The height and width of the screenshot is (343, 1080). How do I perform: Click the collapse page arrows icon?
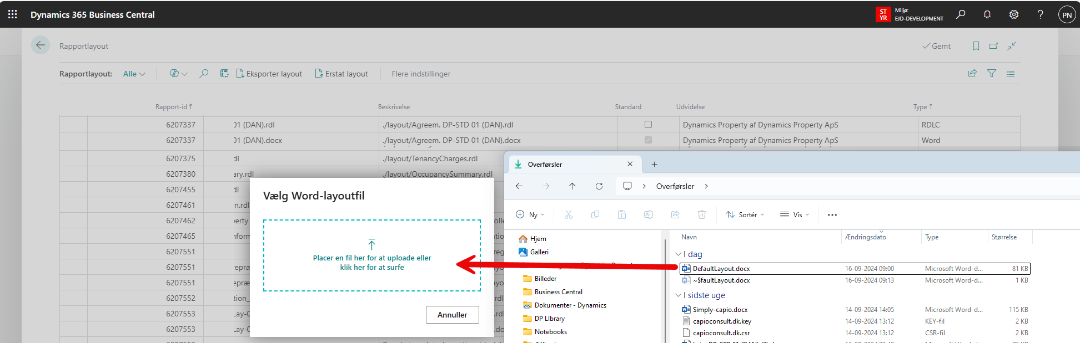click(1012, 46)
